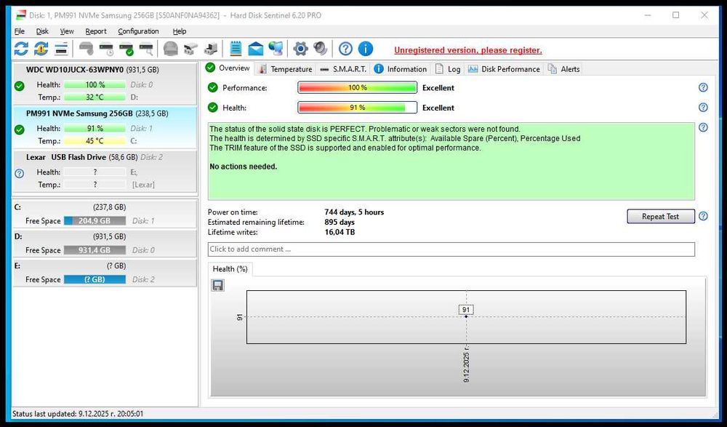This screenshot has width=727, height=427.
Task: Select Lexar USB Flash Drive entry
Action: [x=105, y=171]
